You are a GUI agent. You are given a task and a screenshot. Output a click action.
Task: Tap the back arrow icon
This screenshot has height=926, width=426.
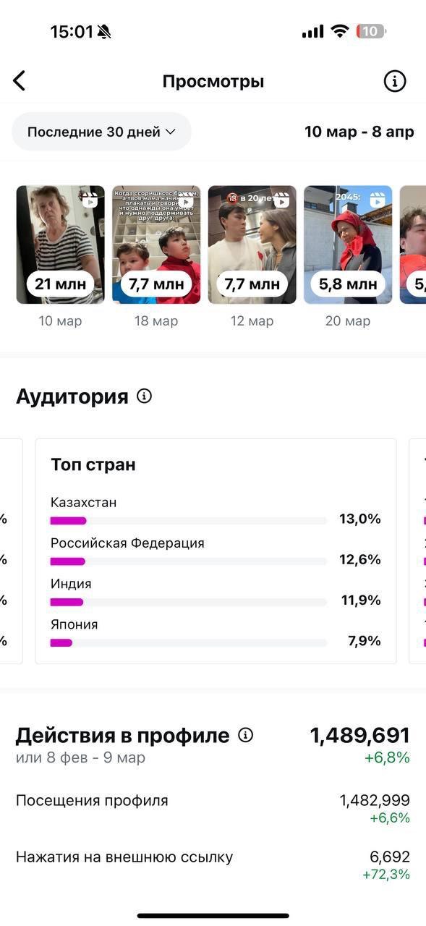coord(20,81)
